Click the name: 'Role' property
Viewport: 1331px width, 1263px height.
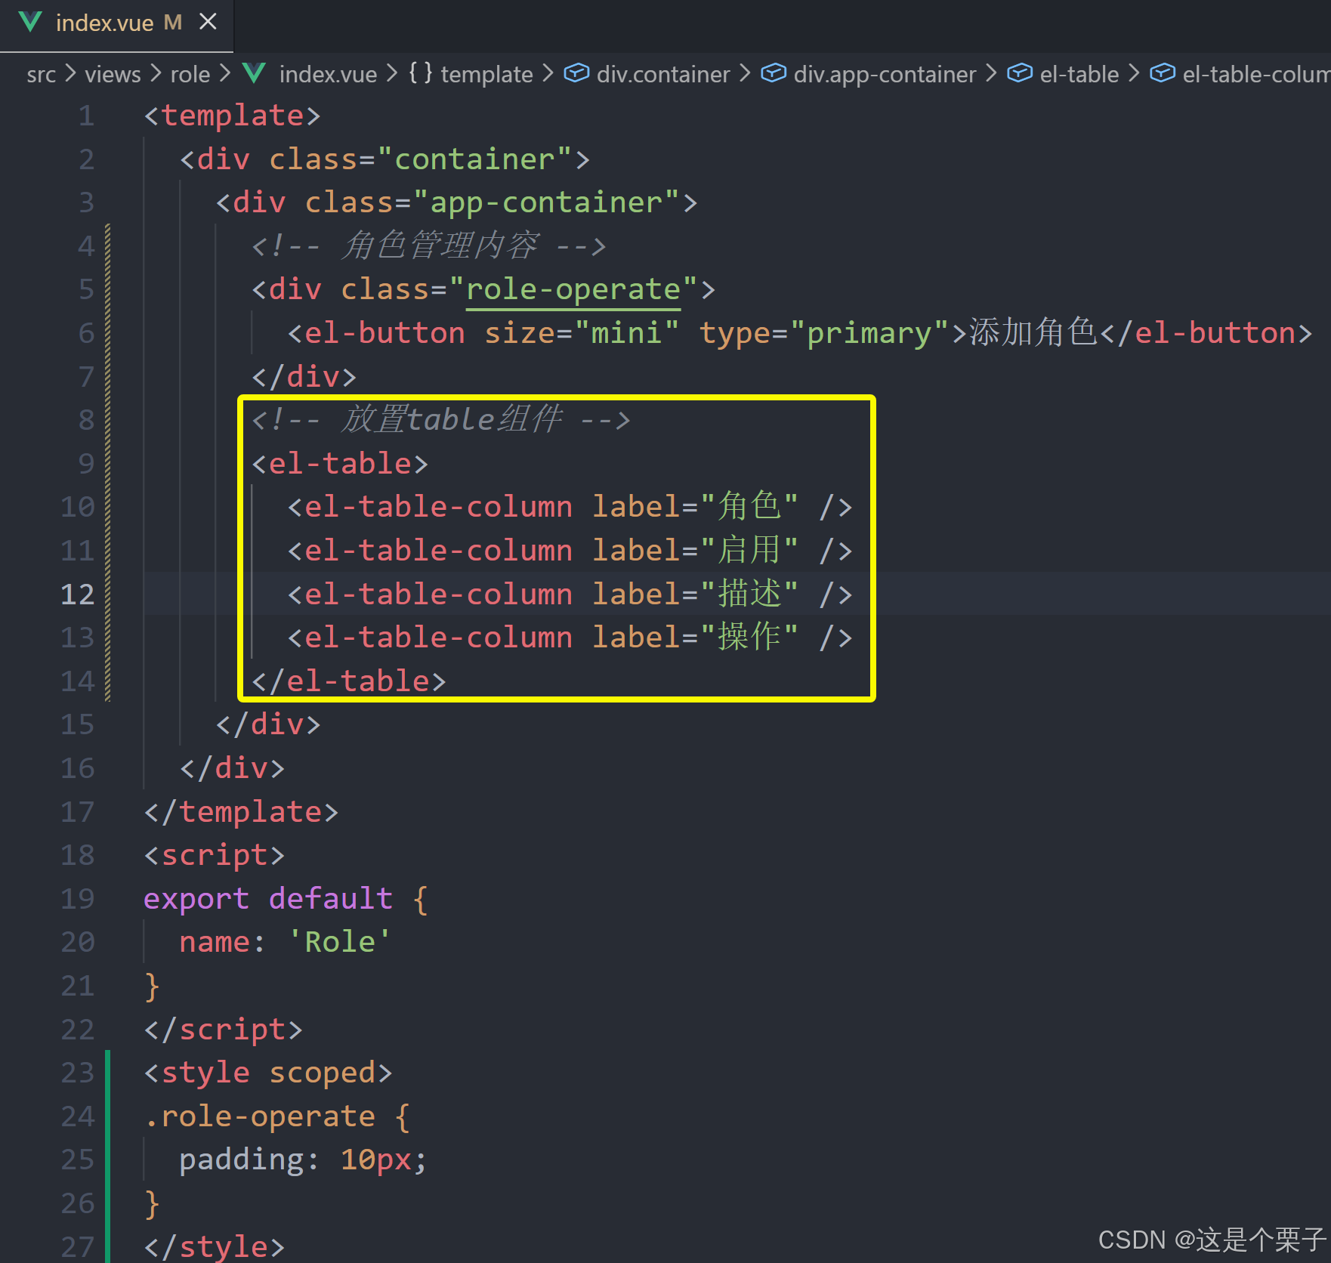coord(285,942)
